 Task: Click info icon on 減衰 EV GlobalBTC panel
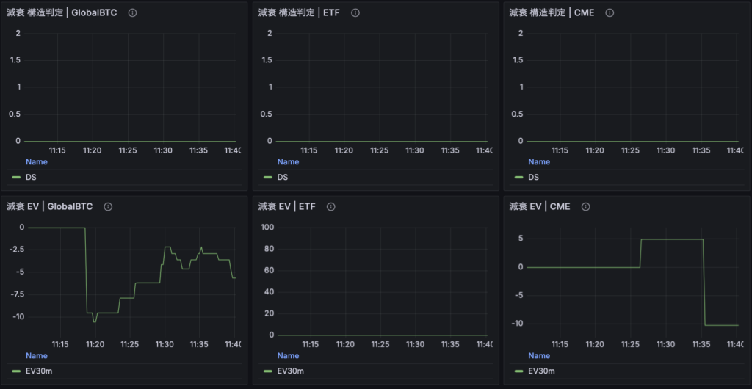click(x=108, y=207)
